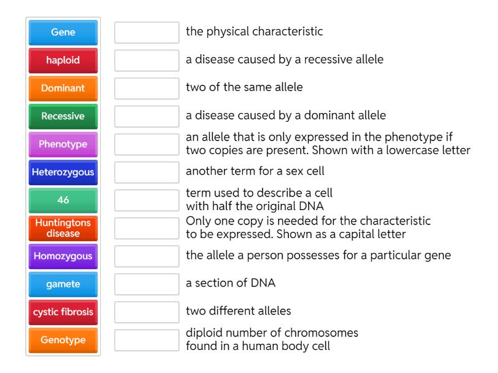
Task: Choose the green Recessive tile
Action: coord(63,116)
